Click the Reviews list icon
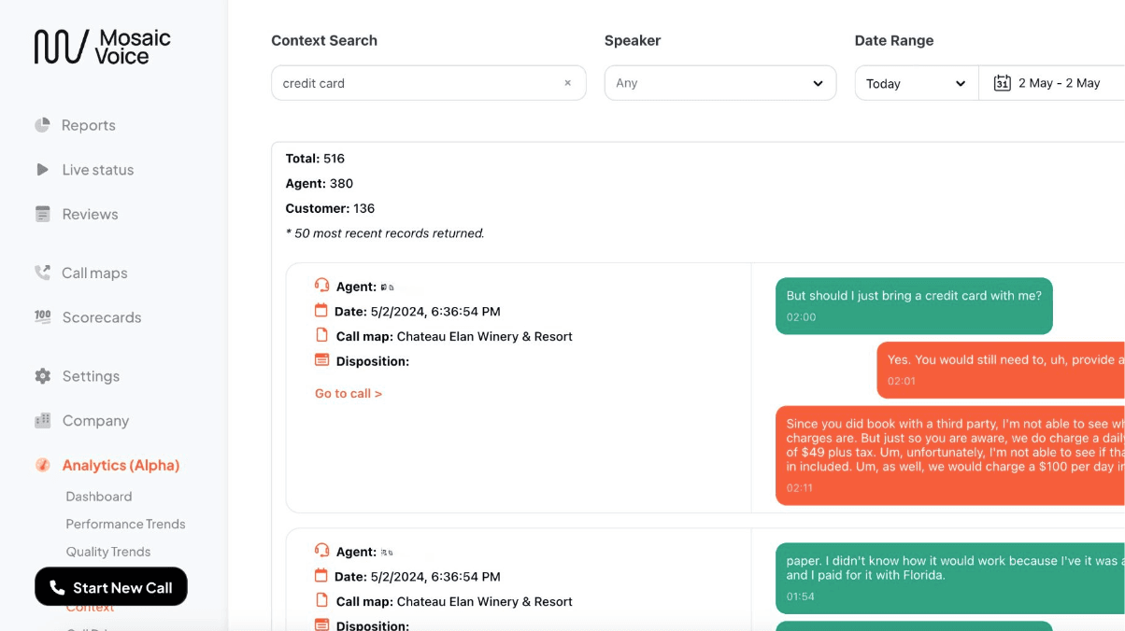Screen dimensions: 1125x631 point(42,214)
